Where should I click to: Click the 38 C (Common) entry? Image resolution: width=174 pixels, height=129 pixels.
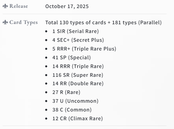(x=72, y=110)
